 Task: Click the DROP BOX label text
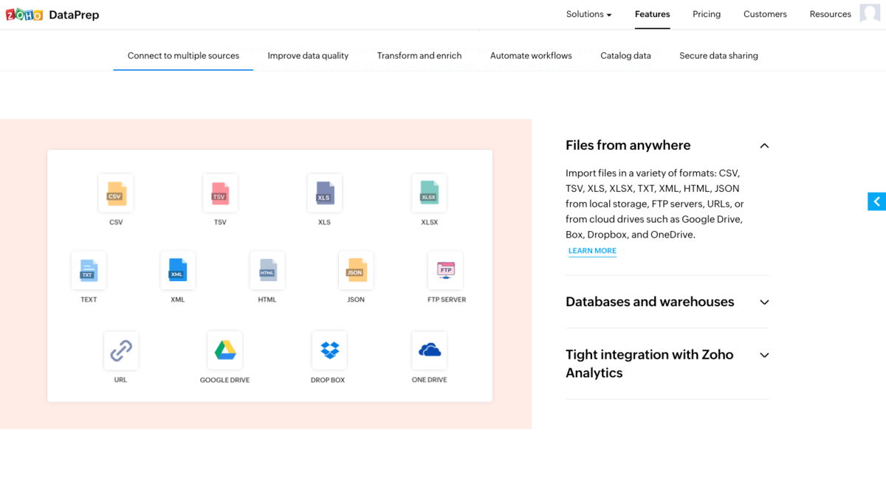tap(328, 380)
